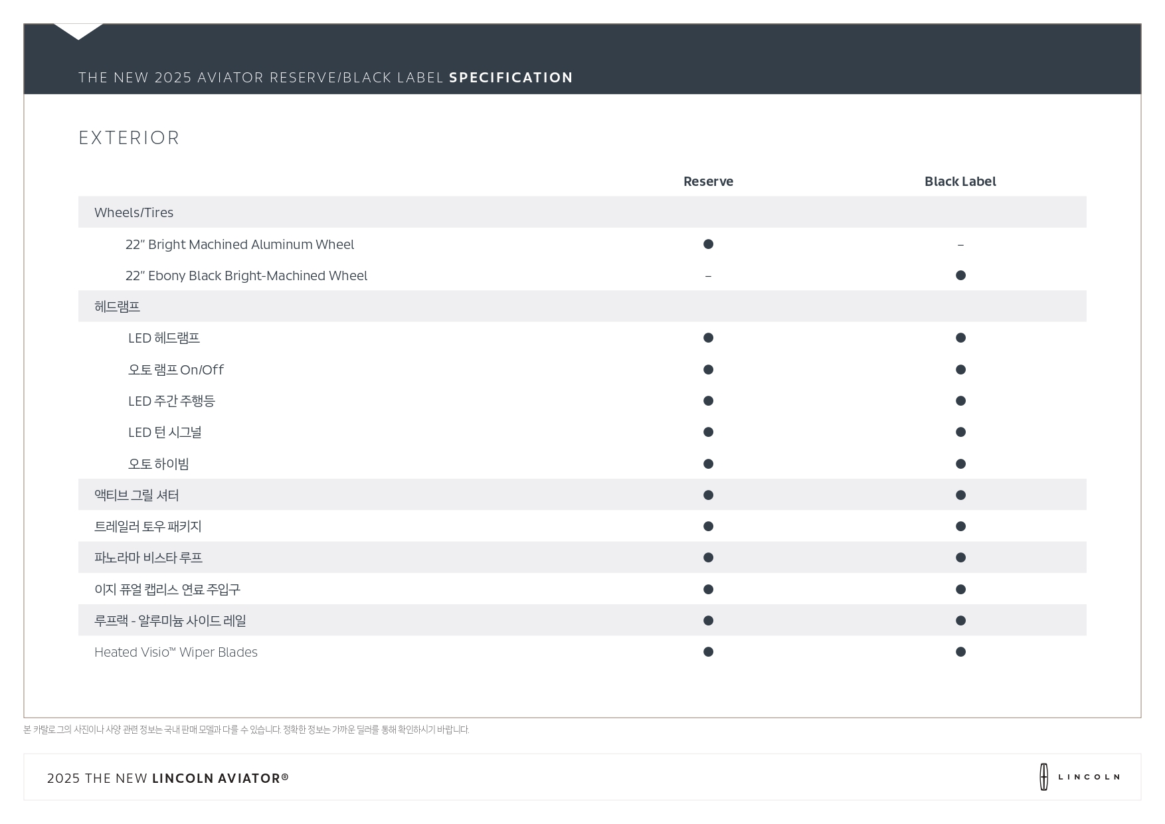Click the LINCOLN wordmark in footer

click(x=1089, y=777)
